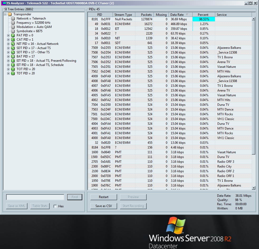259x249 pixels.
Task: Click the Table Stats button
Action: [x=40, y=206]
